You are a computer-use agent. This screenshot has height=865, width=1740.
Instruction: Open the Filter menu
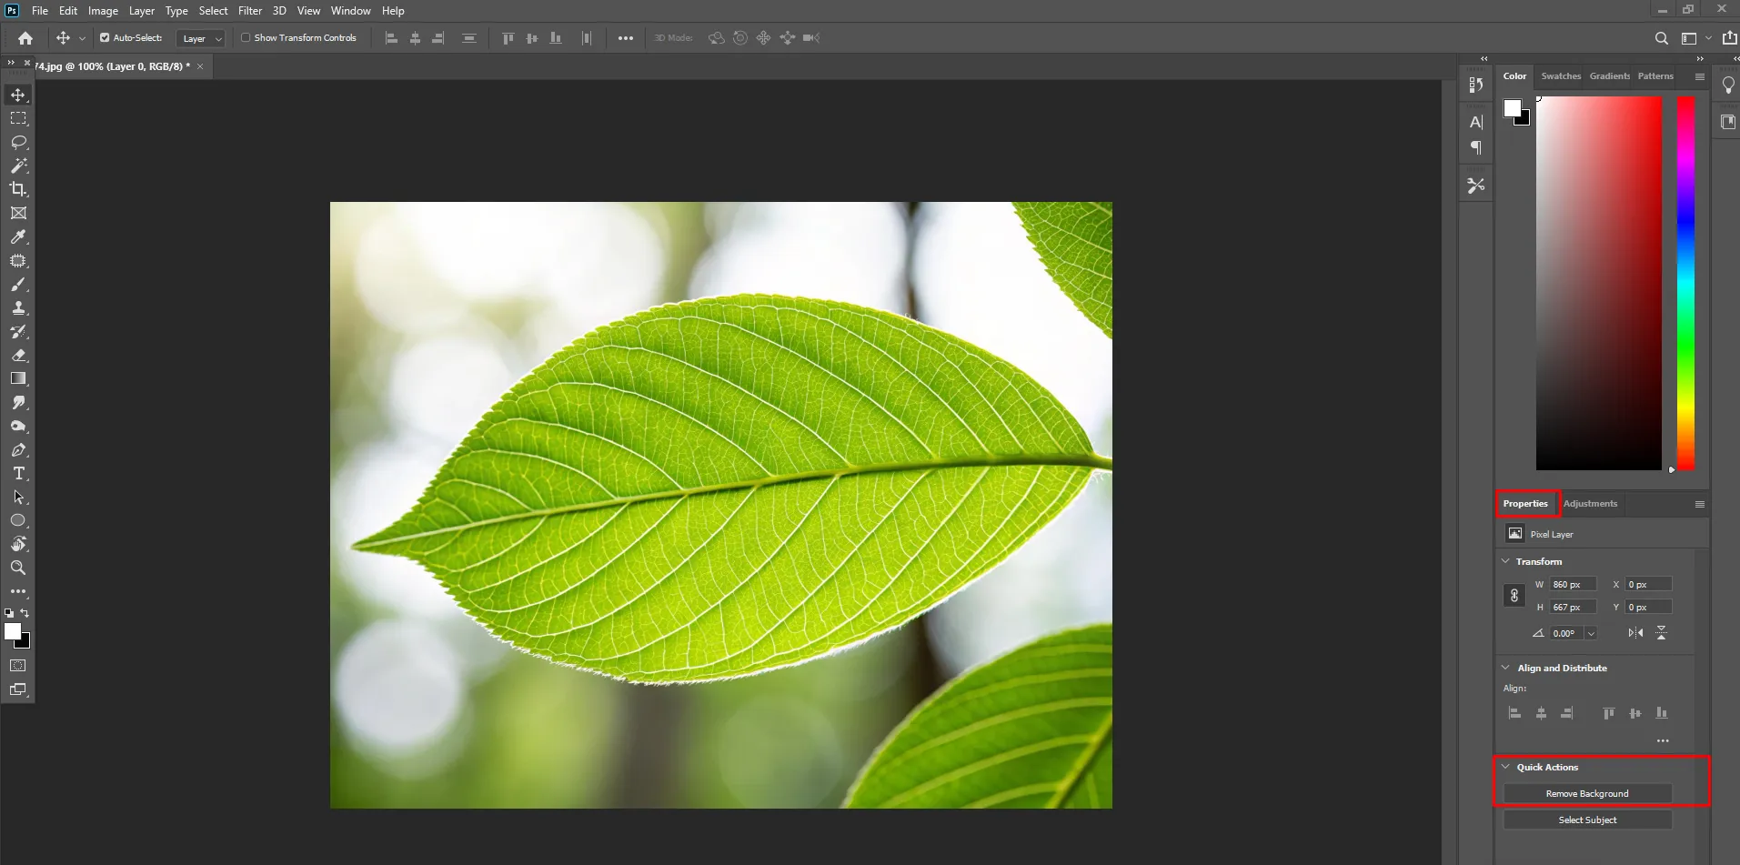249,11
